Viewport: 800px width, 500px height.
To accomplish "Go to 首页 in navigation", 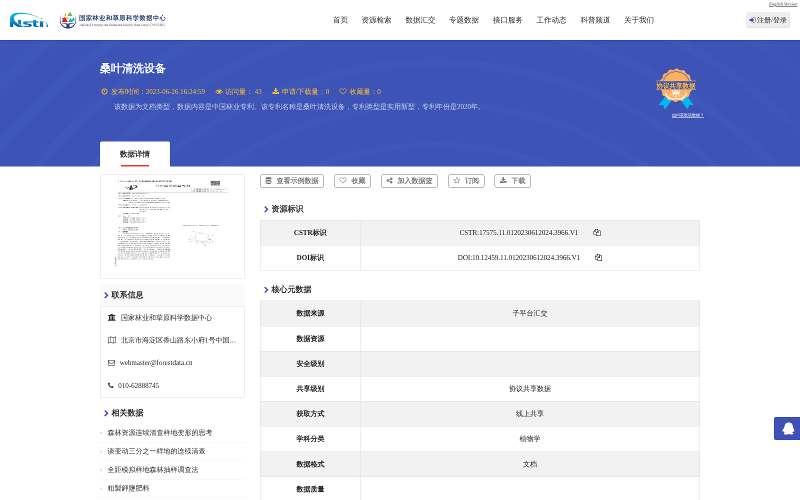I will pos(340,20).
